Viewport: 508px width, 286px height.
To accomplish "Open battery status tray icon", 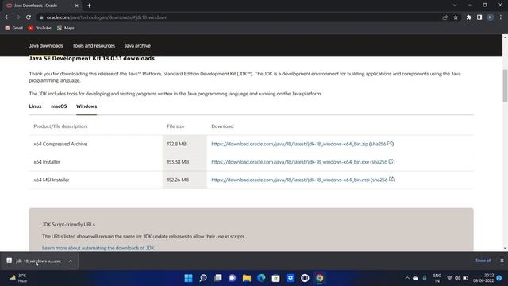I will 466,278.
